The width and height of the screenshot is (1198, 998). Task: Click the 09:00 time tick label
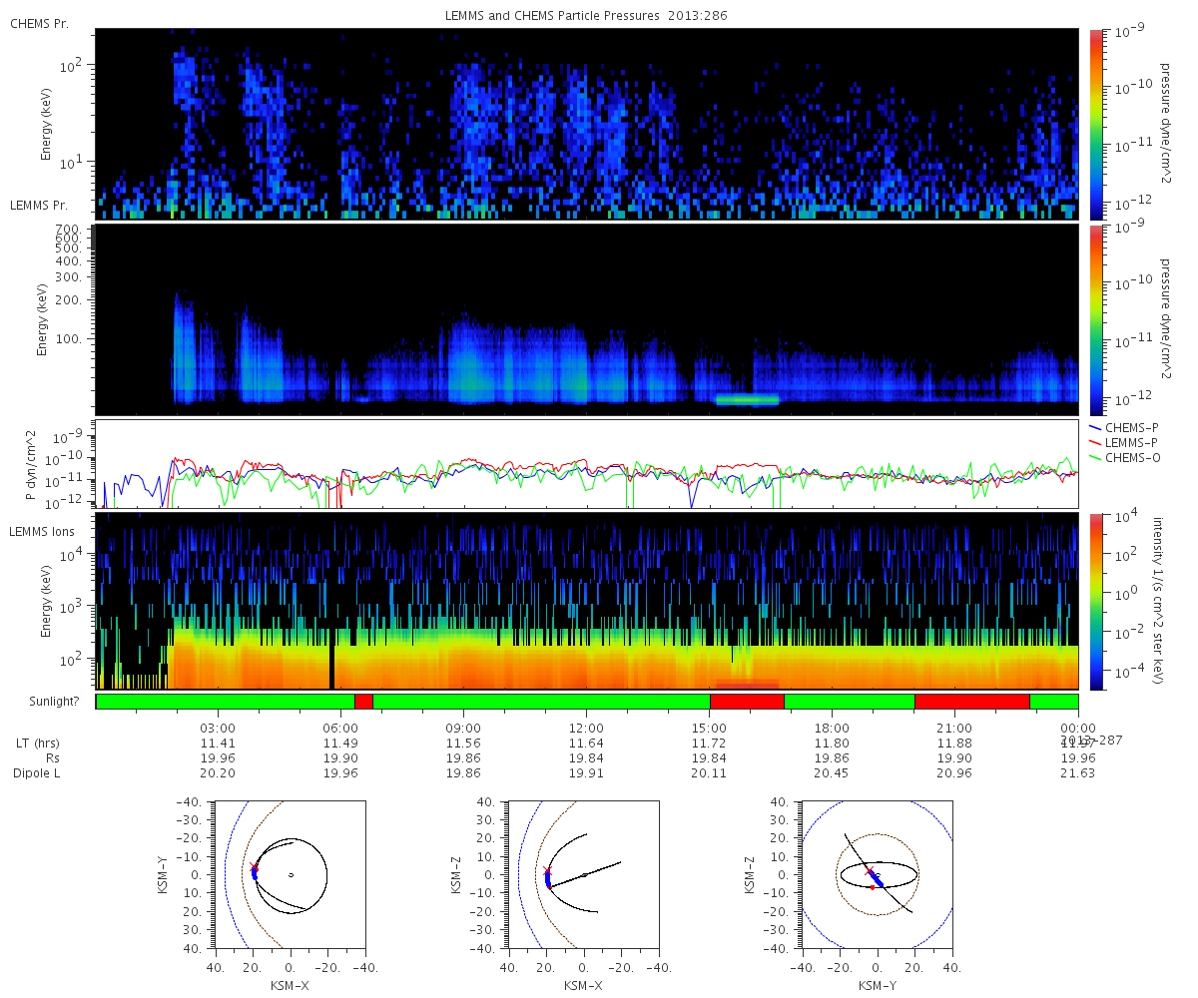pyautogui.click(x=463, y=728)
